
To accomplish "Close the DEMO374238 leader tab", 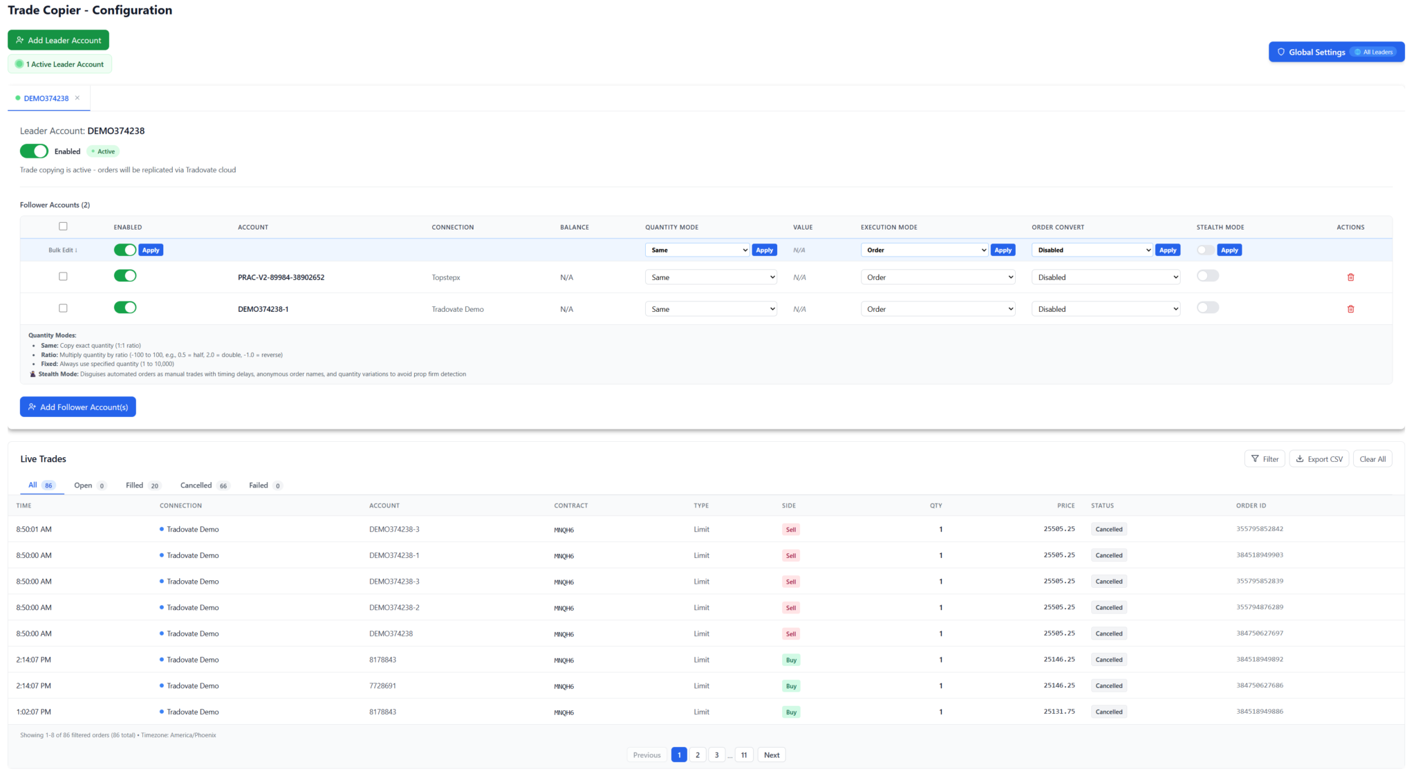I will tap(77, 98).
